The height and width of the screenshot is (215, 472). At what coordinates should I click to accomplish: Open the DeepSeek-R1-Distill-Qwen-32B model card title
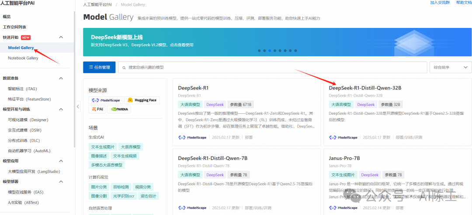(365, 88)
